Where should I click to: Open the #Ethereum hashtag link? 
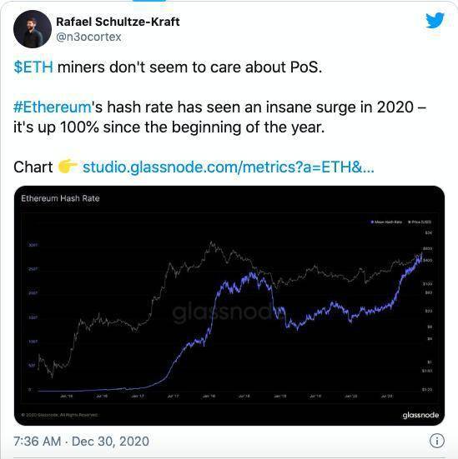click(x=53, y=107)
